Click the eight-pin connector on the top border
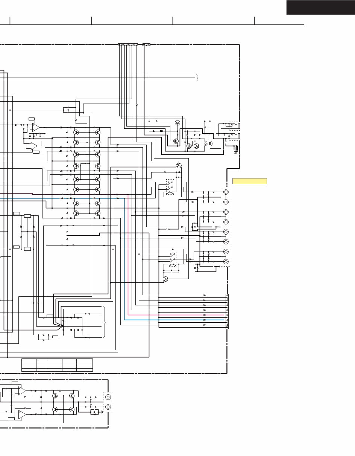The width and height of the screenshot is (355, 456). [128, 44]
